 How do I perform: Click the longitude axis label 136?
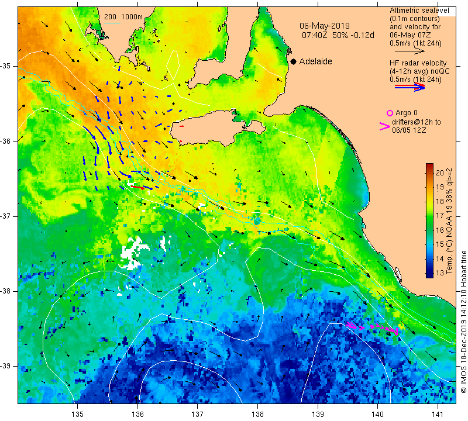pos(137,415)
